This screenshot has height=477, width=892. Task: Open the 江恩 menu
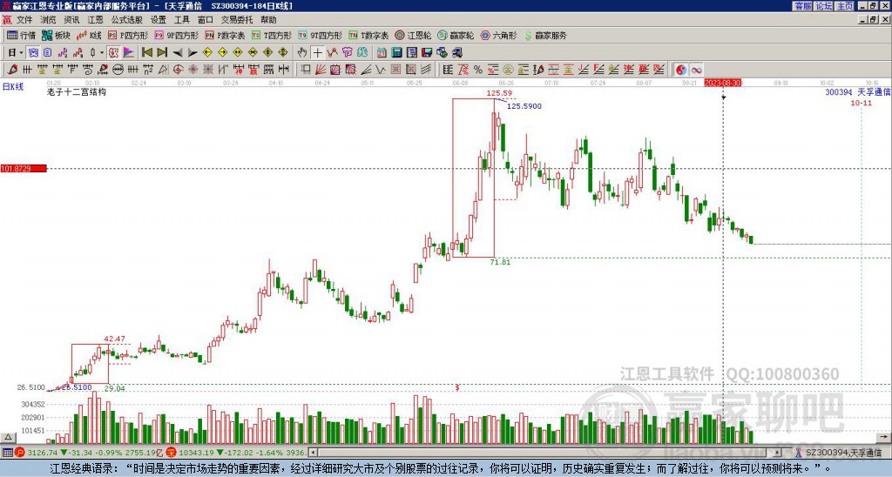coord(96,20)
